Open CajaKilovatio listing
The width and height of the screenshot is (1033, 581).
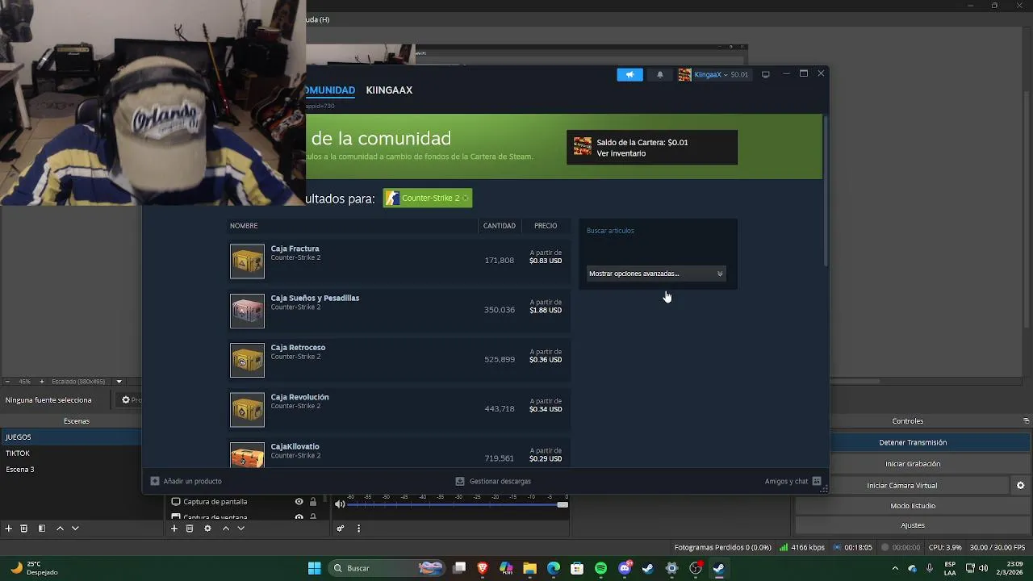pos(400,454)
